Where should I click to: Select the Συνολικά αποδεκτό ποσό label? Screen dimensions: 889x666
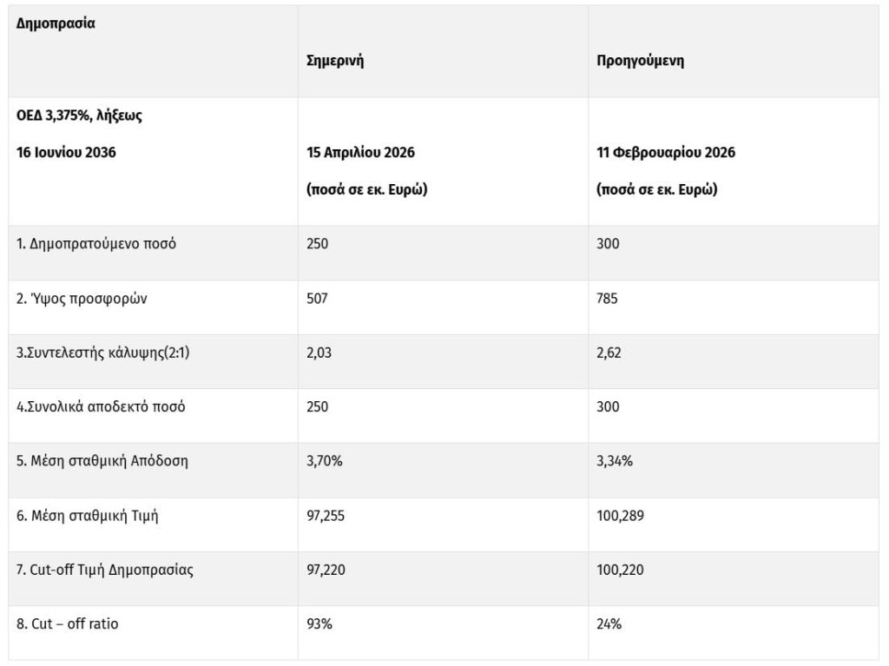101,407
